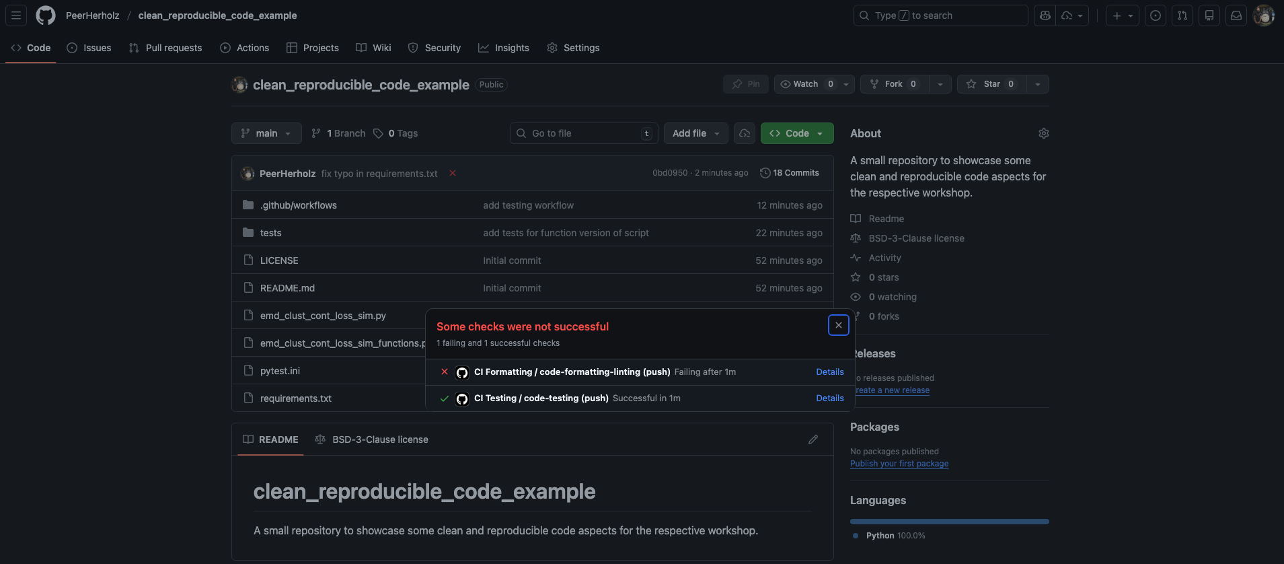
Task: Click the repositories icon in header
Action: [1209, 15]
